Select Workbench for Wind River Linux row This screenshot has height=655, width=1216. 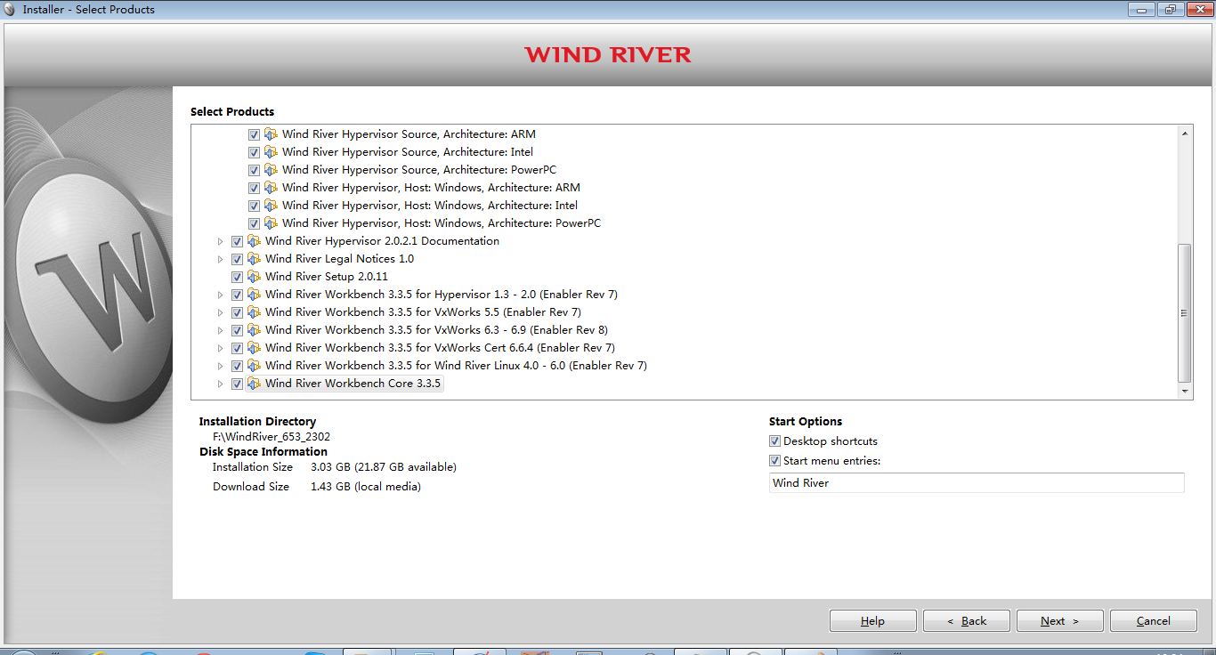point(456,366)
